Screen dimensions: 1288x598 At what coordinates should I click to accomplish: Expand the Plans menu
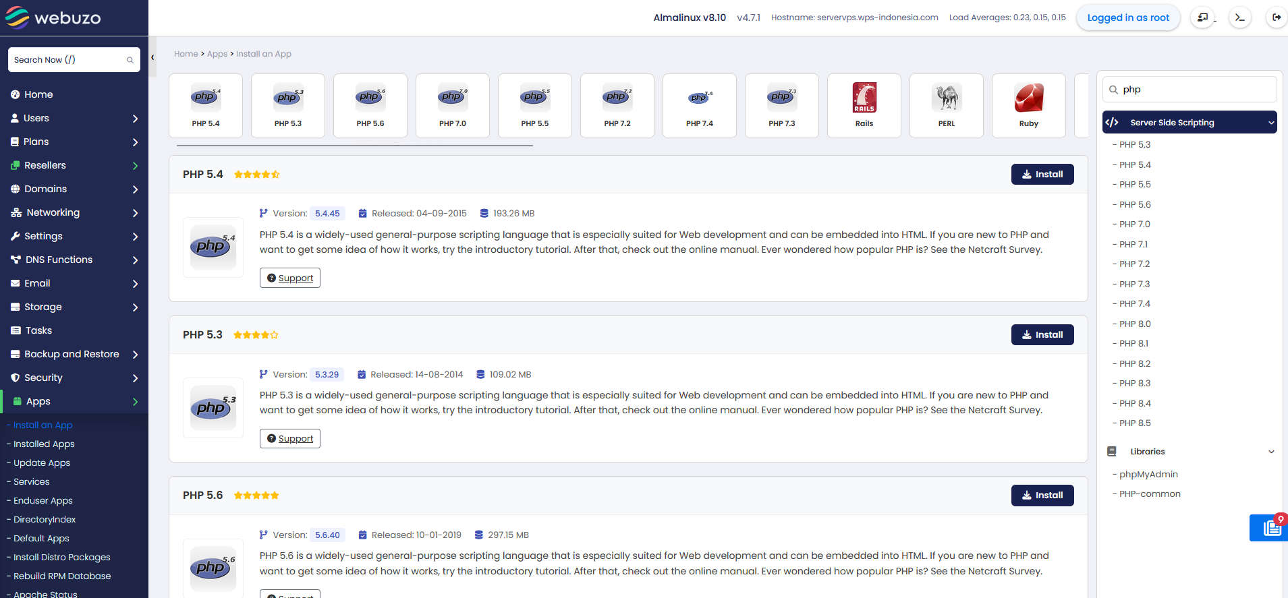point(74,142)
